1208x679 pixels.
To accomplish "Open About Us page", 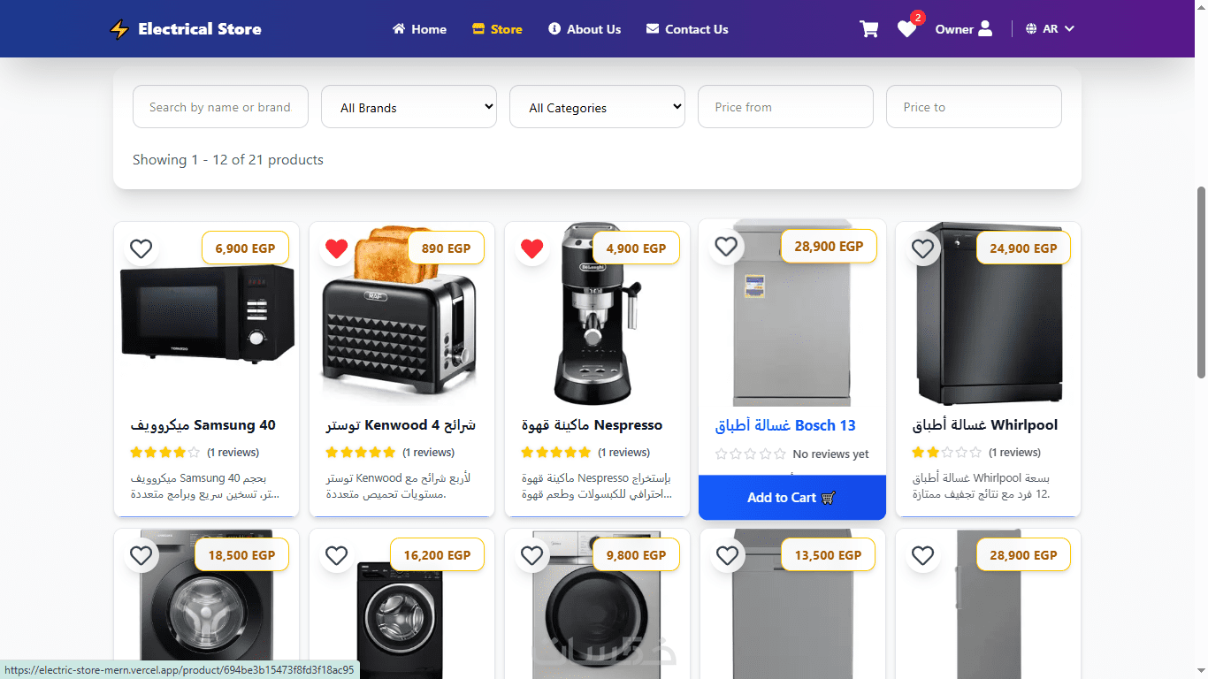I will (x=585, y=29).
